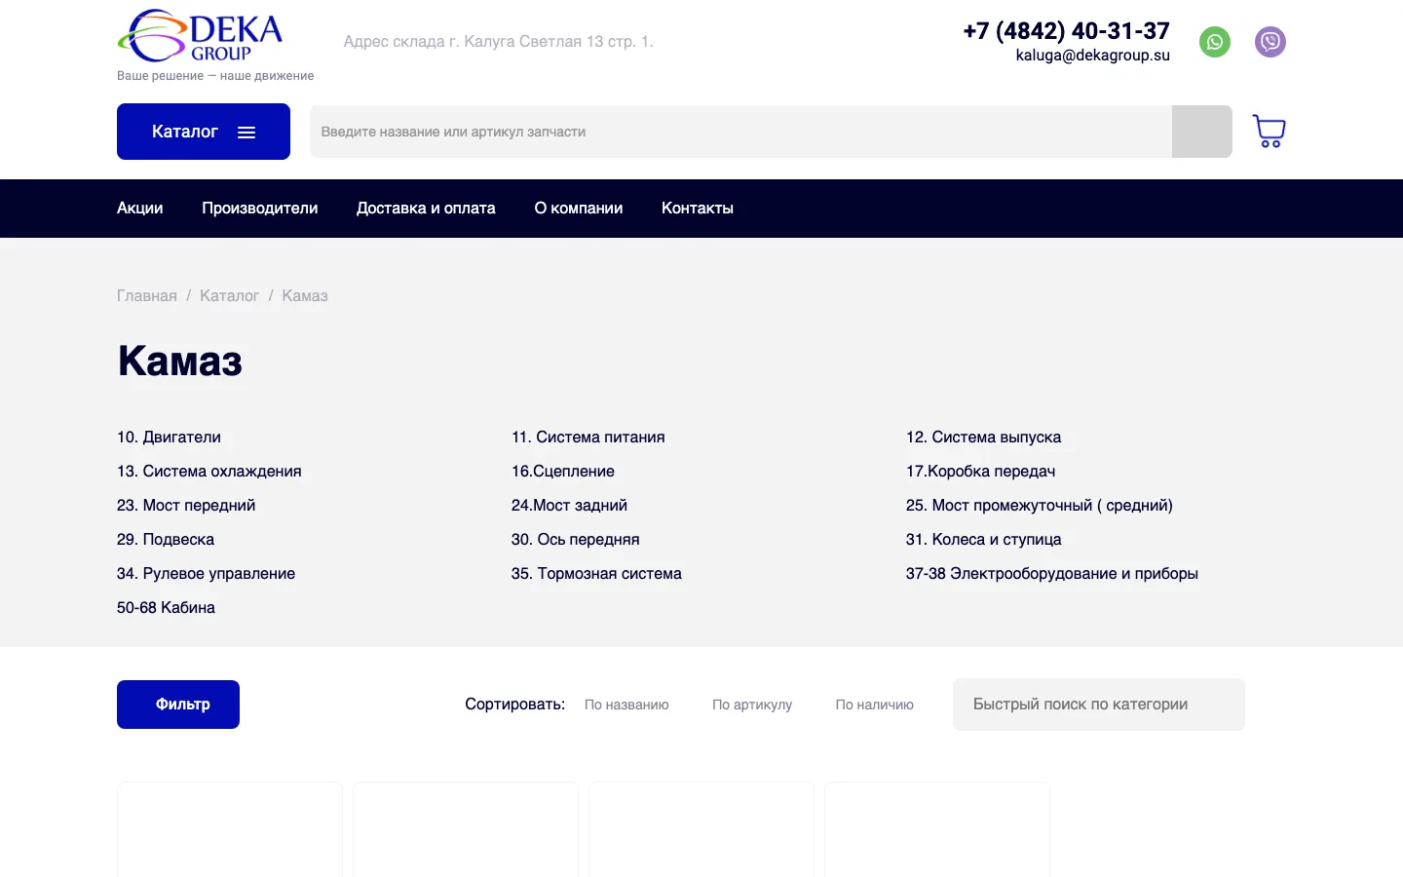This screenshot has width=1403, height=877.
Task: Open 31. Колеса и ступица category
Action: [x=984, y=540]
